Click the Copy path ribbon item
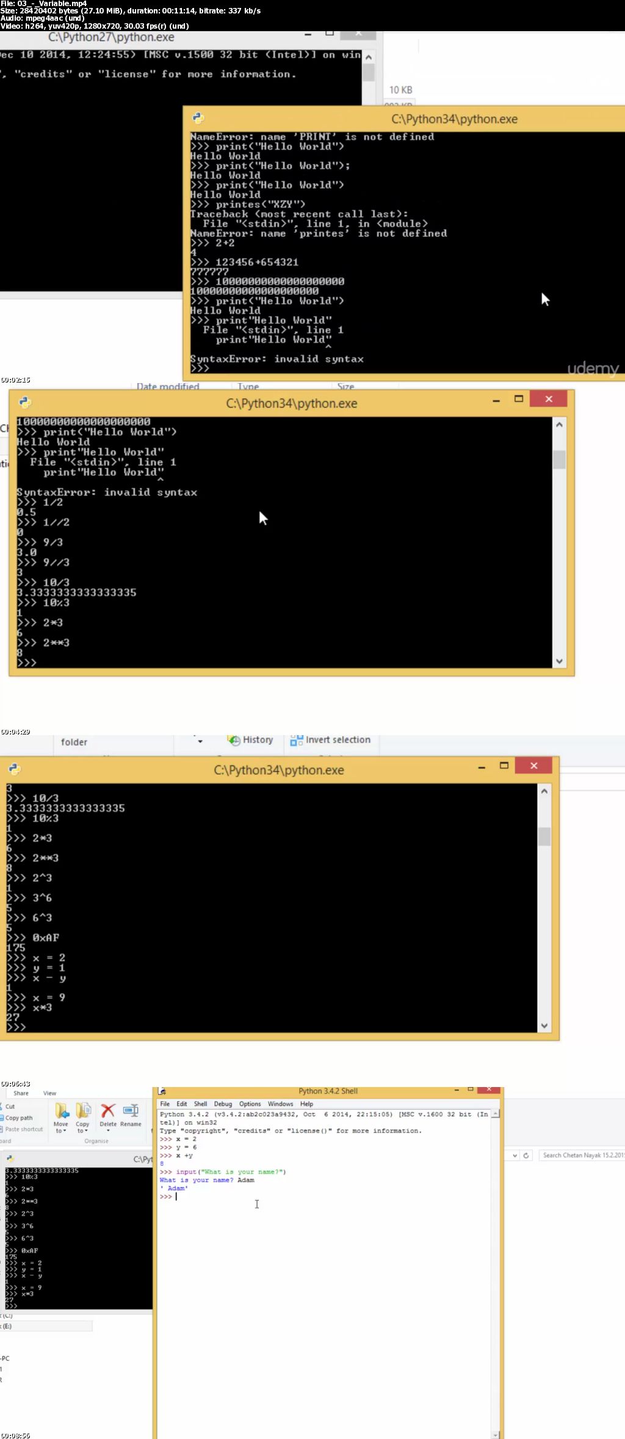The width and height of the screenshot is (625, 1439). 18,1118
